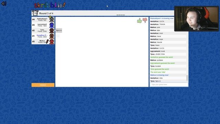
Task: Click the 'Methos: podlasie' chat line
Action: tap(157, 60)
